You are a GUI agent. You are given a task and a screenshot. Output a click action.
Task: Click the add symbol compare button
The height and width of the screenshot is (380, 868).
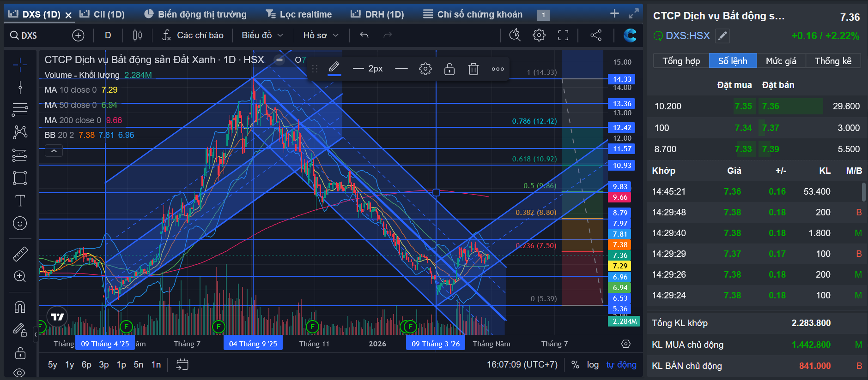(x=78, y=36)
